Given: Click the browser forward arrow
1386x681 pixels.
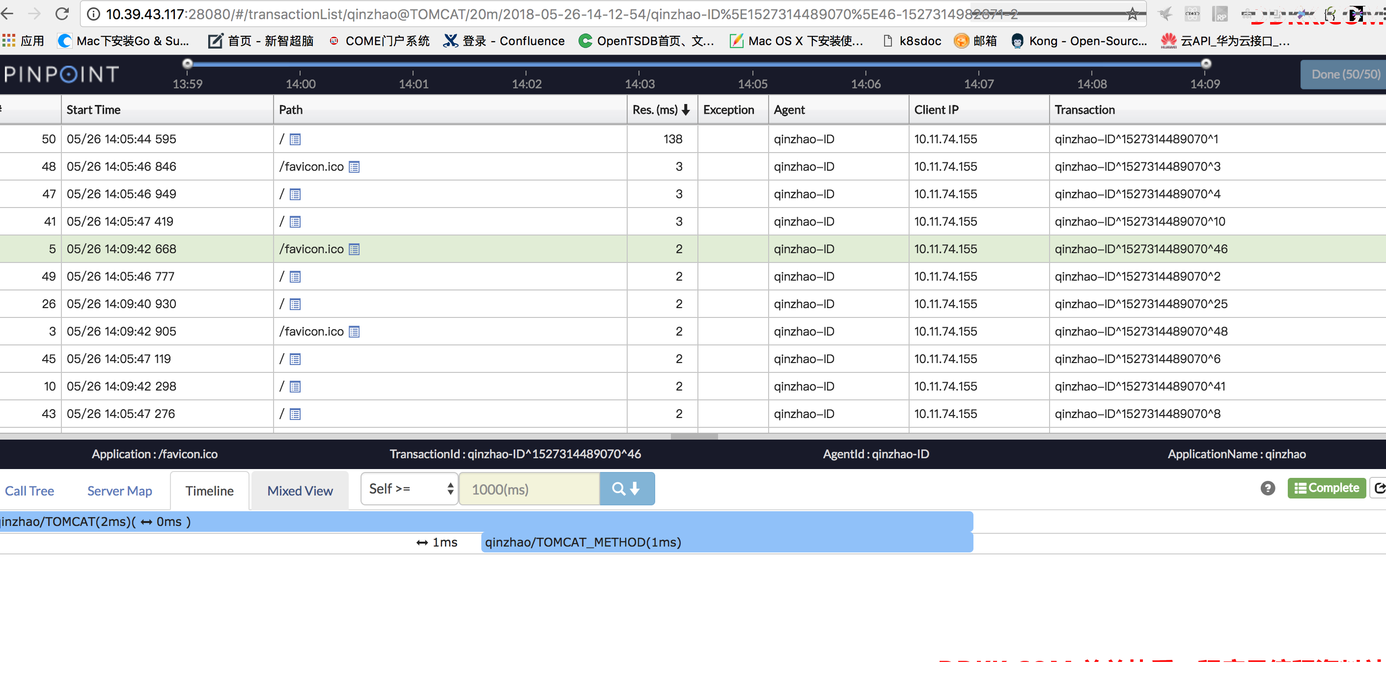Looking at the screenshot, I should coord(34,13).
